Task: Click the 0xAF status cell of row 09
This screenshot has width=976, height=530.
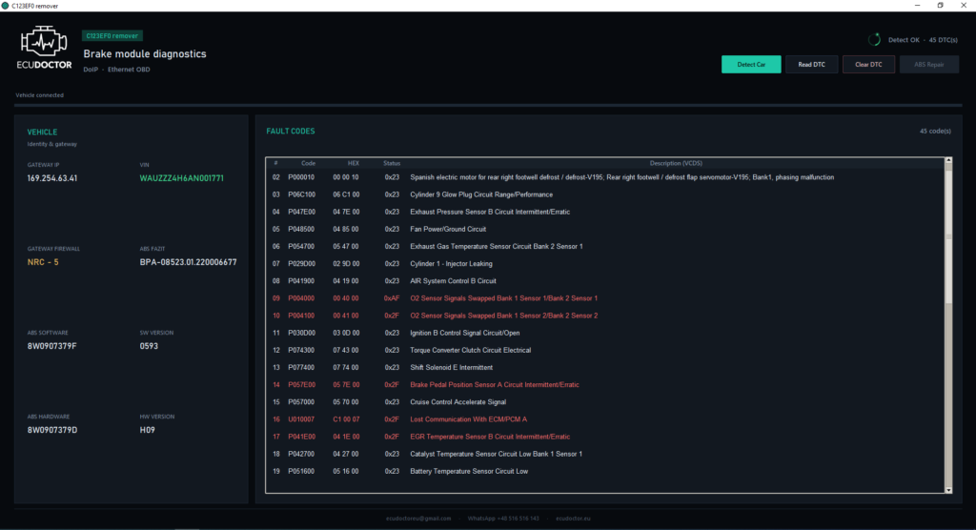Action: (x=392, y=298)
